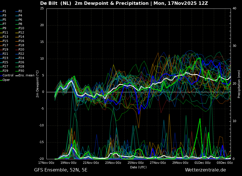The width and height of the screenshot is (242, 176).
Task: Select the P30 legend label
Action: coord(20,71)
